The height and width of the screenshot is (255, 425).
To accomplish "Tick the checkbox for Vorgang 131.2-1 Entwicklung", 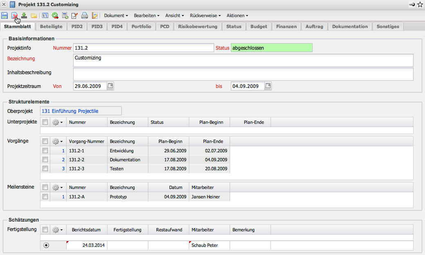I will (45, 151).
